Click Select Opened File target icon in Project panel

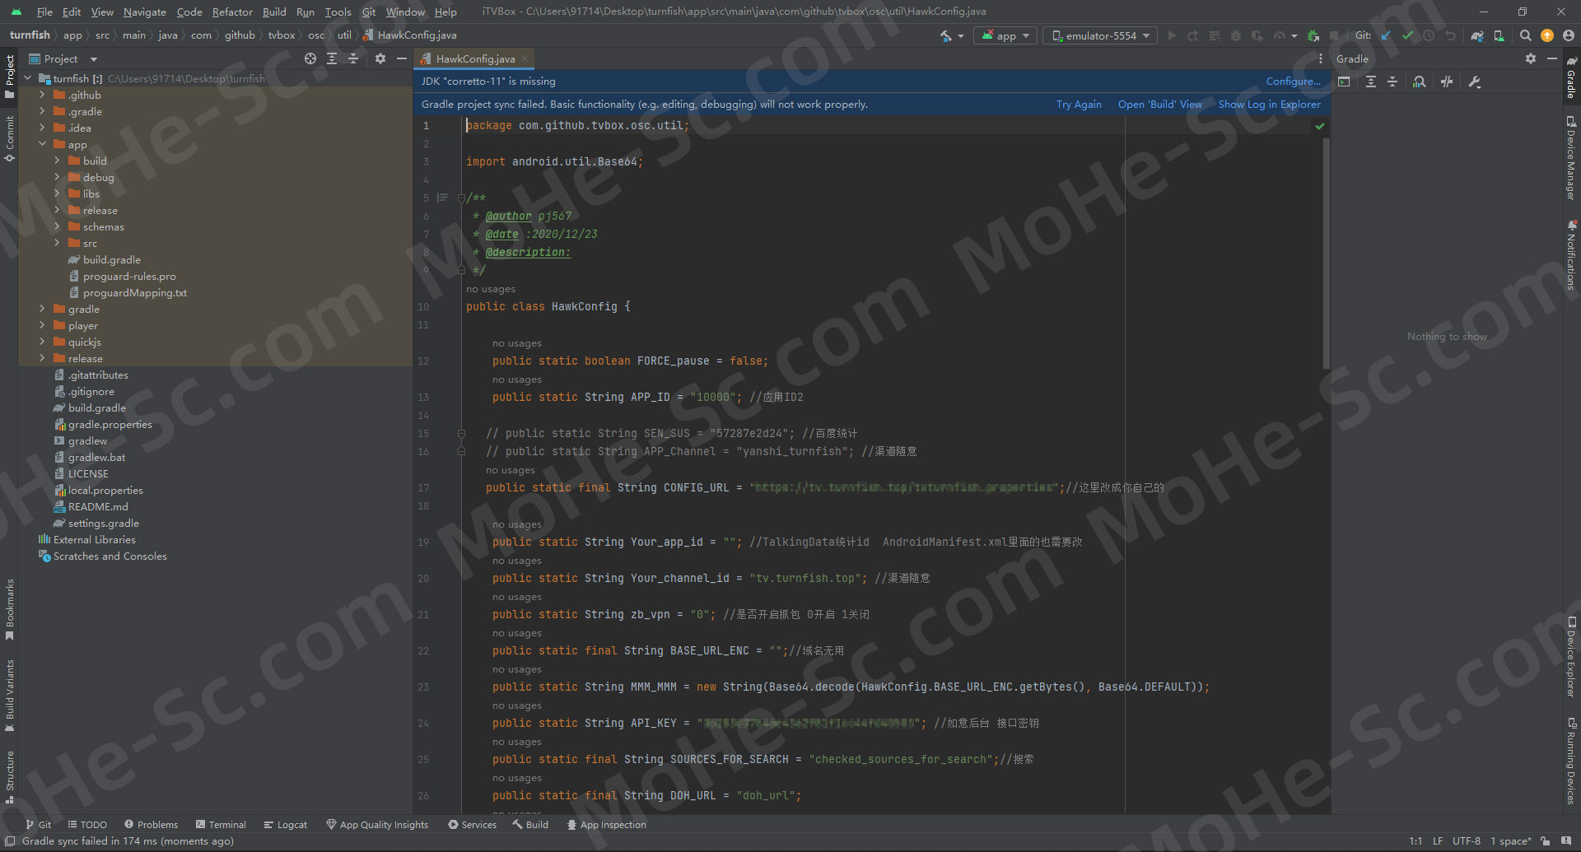(x=310, y=58)
